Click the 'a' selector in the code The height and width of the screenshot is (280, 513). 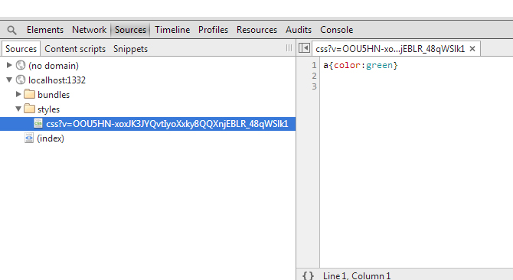coord(325,66)
